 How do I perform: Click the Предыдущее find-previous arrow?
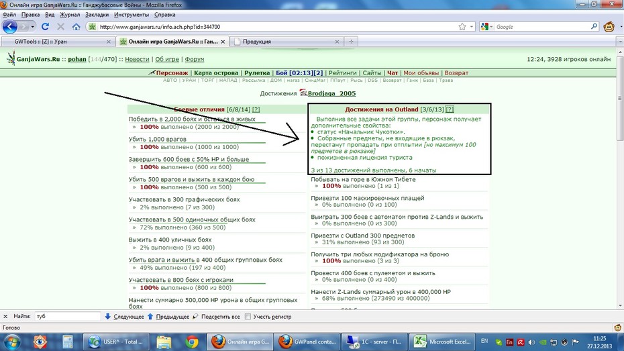pos(168,316)
